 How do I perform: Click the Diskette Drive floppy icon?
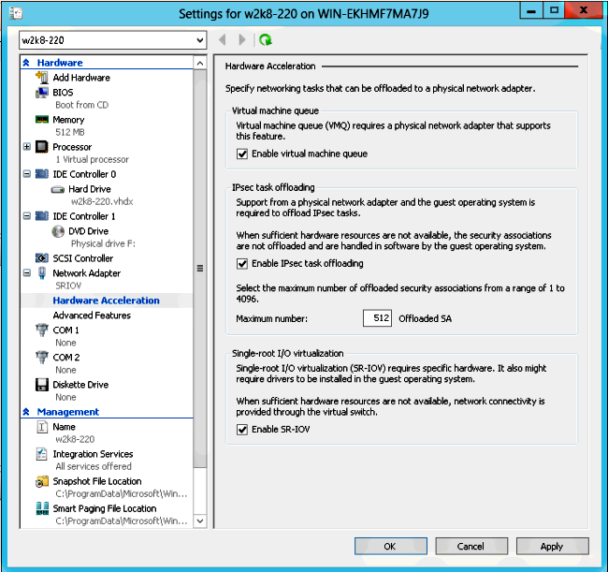pyautogui.click(x=42, y=385)
